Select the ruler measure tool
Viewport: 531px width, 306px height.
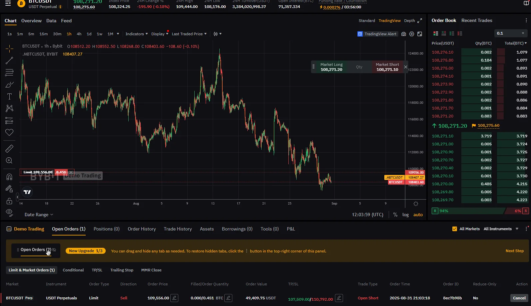(x=9, y=148)
